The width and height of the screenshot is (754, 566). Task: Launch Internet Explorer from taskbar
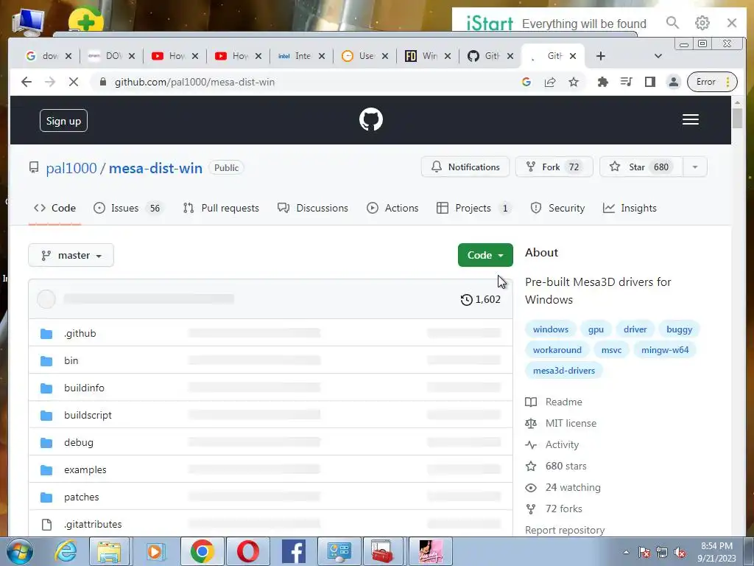66,551
